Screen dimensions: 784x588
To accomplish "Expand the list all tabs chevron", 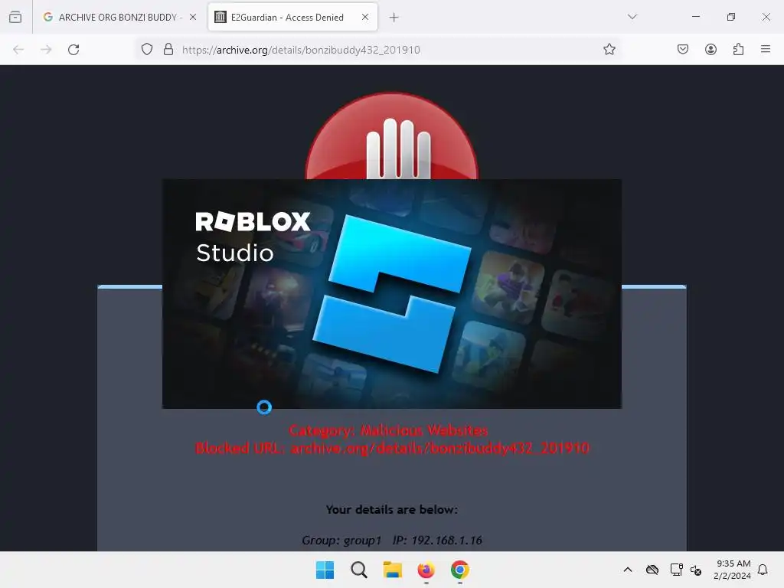I will click(632, 17).
